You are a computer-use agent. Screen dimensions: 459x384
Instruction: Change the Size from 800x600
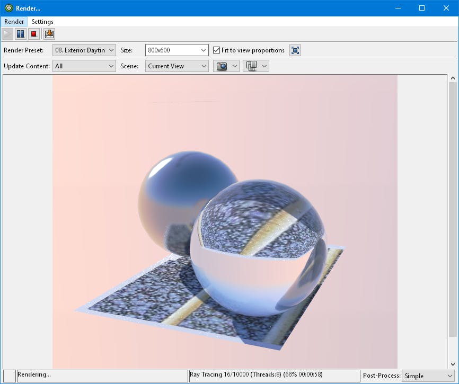click(176, 50)
